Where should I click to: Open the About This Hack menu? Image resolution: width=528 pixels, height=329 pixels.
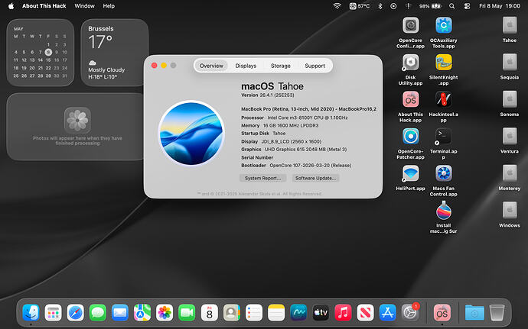[44, 5]
